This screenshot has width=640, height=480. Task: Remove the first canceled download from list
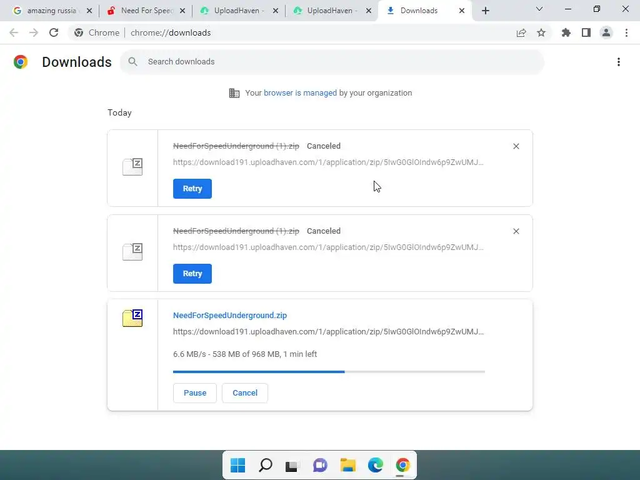(516, 146)
